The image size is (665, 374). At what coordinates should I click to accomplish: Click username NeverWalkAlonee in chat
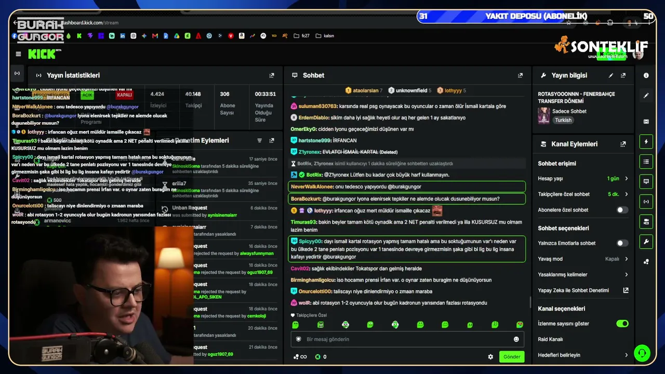[x=312, y=186]
